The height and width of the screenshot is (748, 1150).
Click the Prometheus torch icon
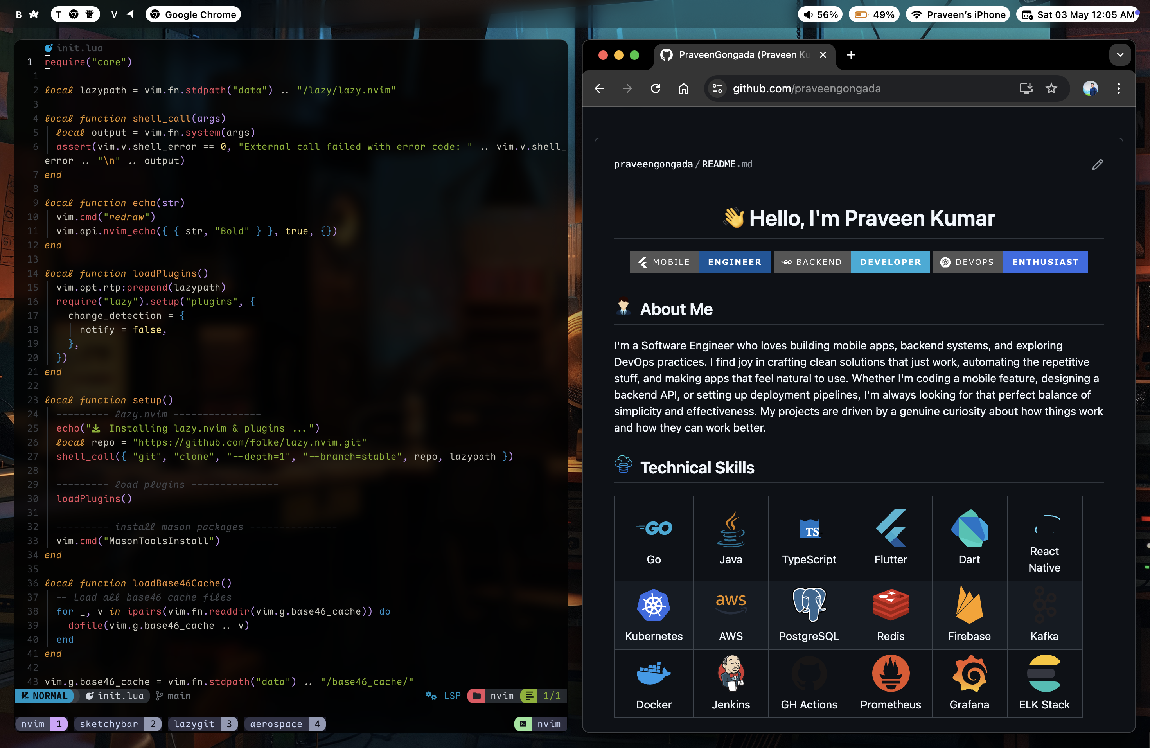891,674
